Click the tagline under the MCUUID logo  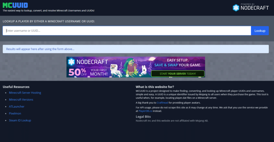tap(49, 10)
